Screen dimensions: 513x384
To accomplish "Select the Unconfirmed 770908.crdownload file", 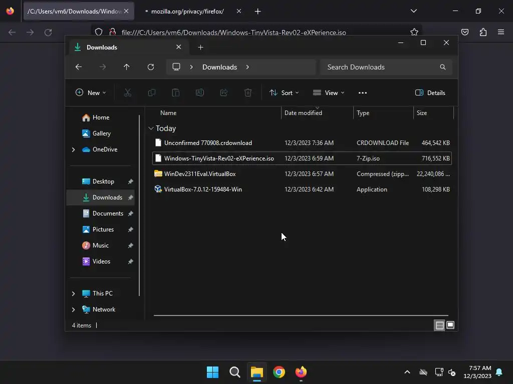I will 302,142.
